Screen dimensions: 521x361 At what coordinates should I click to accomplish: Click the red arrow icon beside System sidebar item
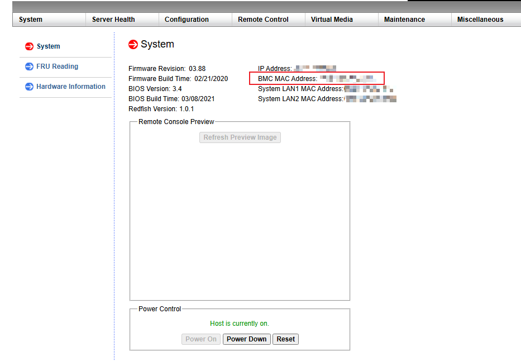pos(30,46)
